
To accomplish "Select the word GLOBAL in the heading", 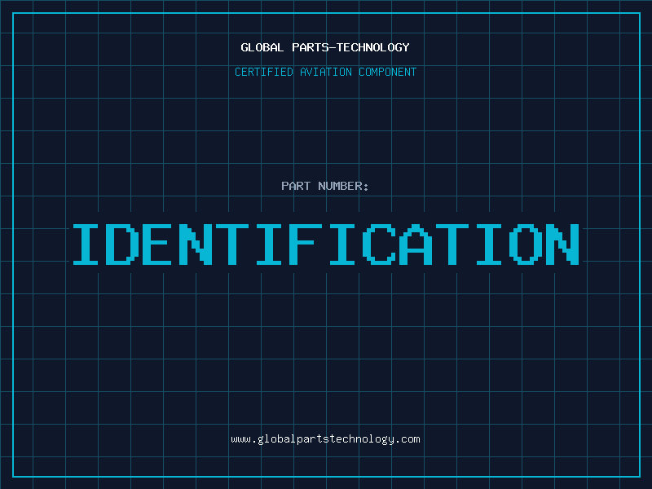I will [x=262, y=47].
